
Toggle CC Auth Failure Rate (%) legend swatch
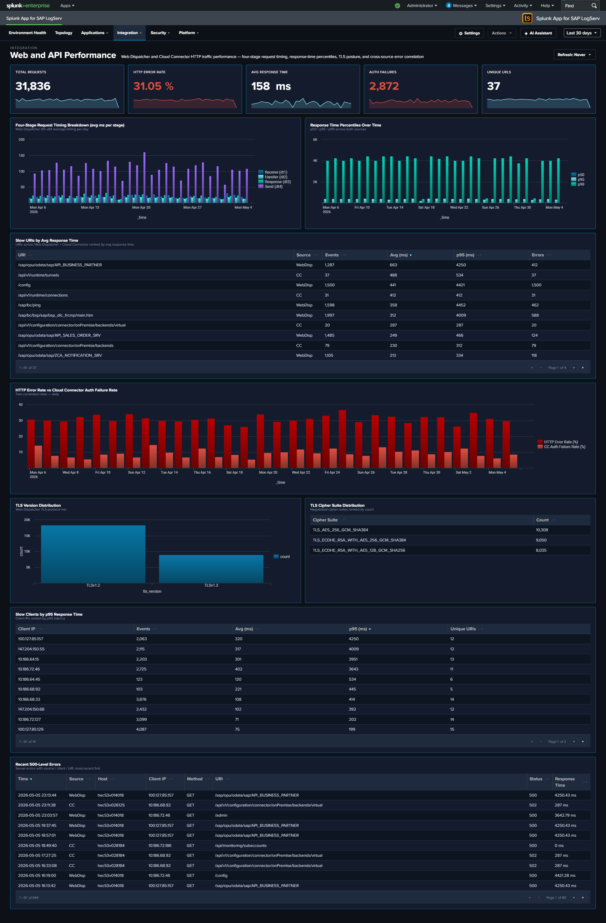point(540,447)
